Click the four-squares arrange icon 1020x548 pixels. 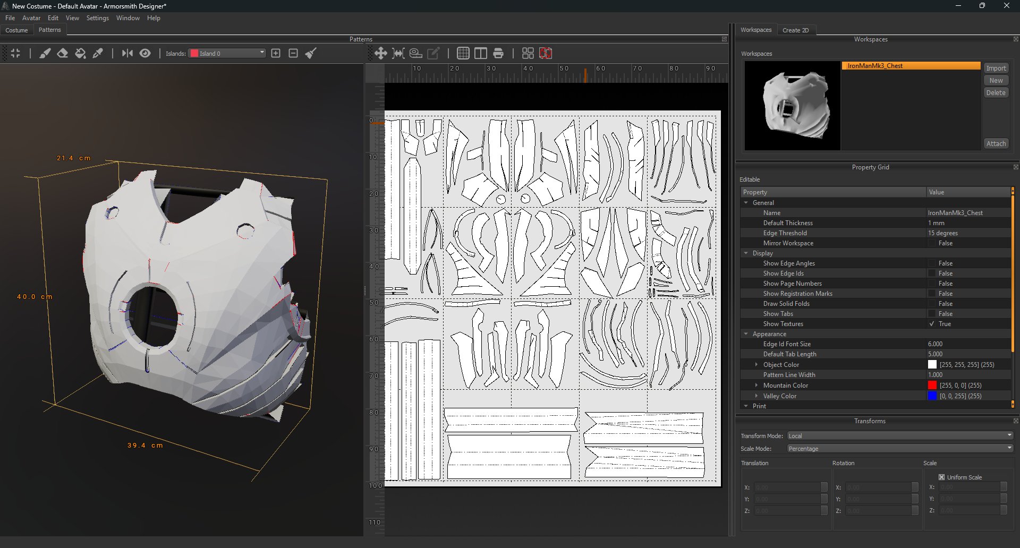pos(528,53)
